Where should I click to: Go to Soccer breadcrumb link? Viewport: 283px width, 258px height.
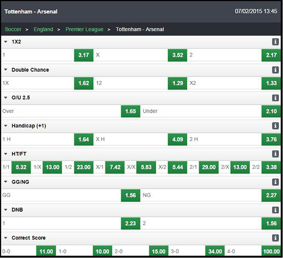click(x=13, y=29)
